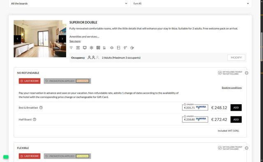
Task: Click '2 Adults (Maximum 3 occupants)' text
Action: point(121,57)
